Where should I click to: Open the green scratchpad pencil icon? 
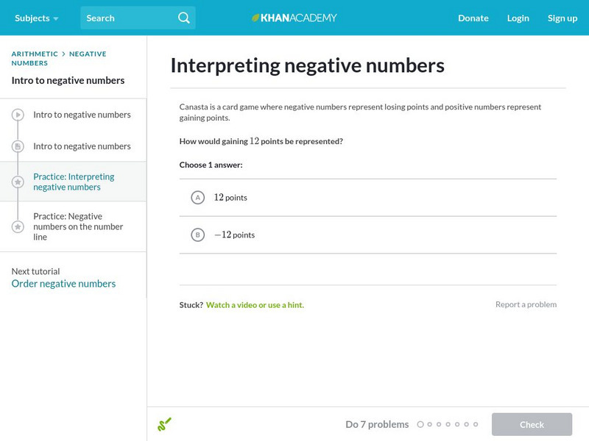(164, 424)
